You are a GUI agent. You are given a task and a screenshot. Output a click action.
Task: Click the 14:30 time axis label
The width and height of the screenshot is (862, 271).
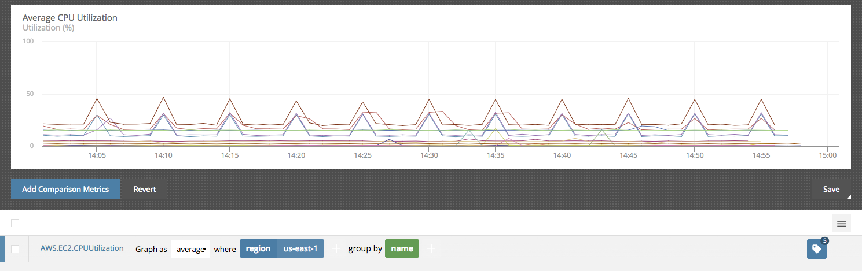pos(428,156)
